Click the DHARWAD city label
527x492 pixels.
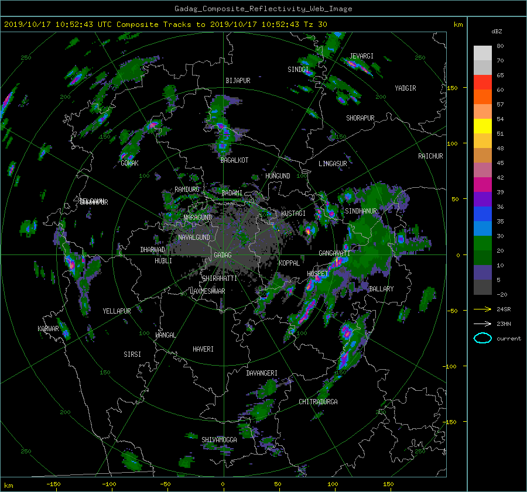click(x=153, y=250)
